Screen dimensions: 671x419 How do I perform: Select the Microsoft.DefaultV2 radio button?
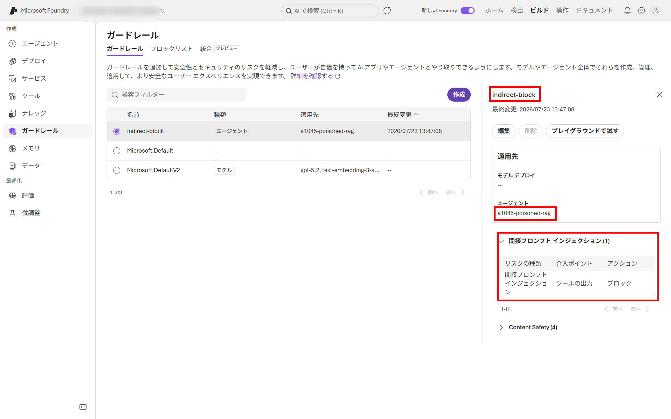(117, 170)
